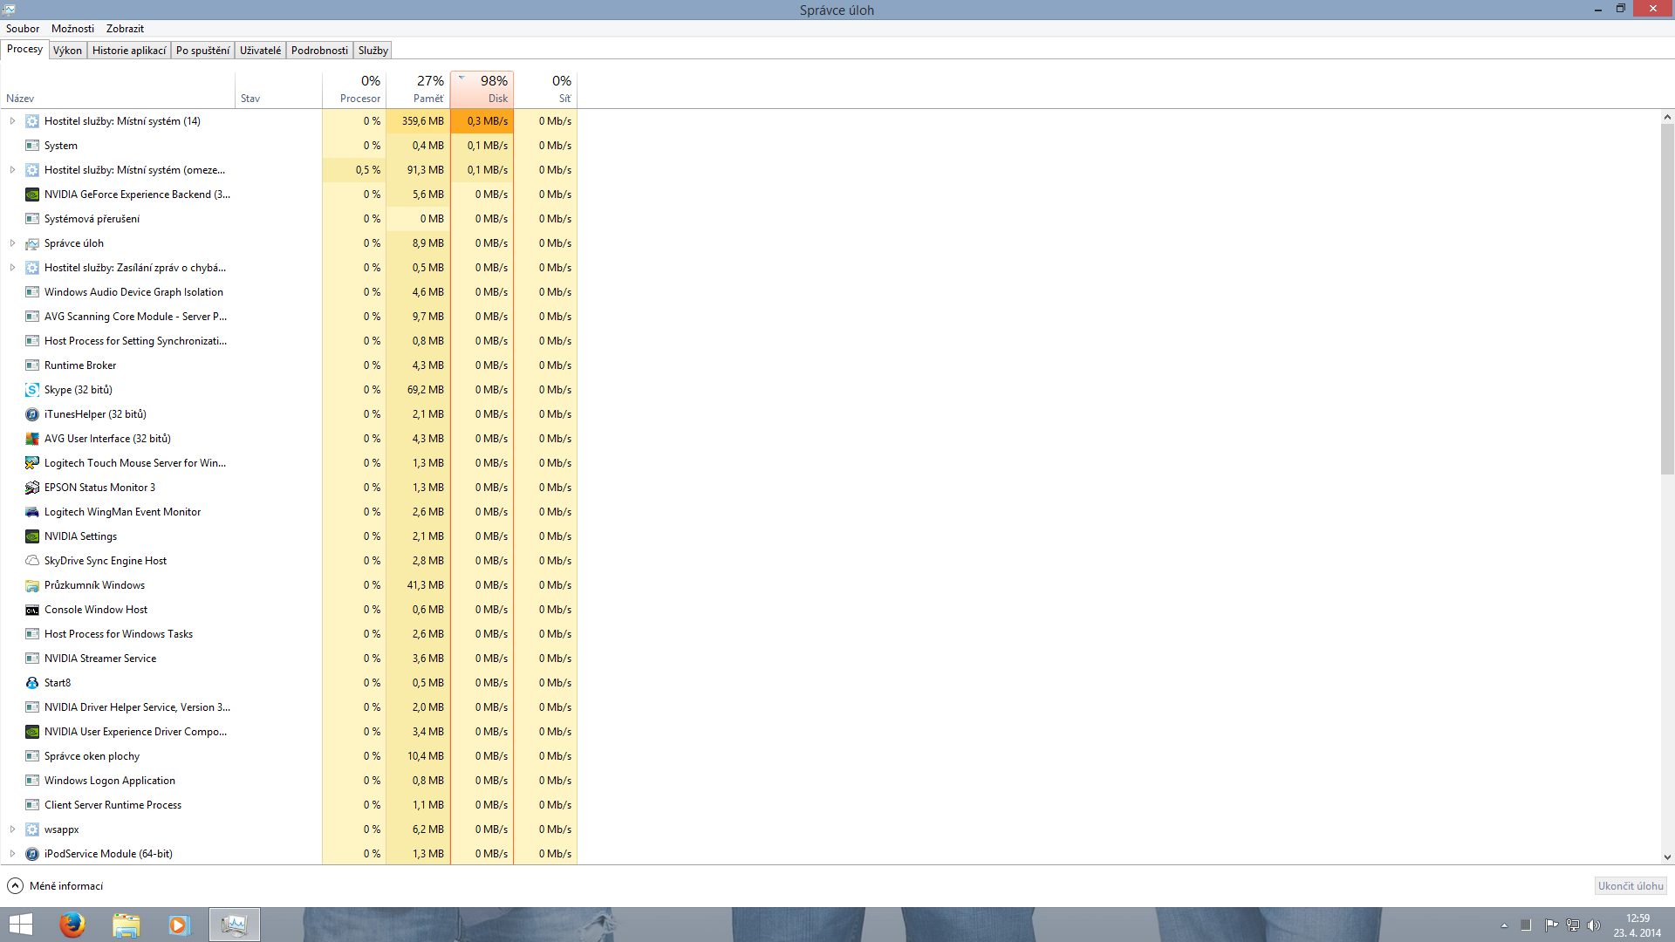Screen dimensions: 1675x942
Task: Expand Hostitel služby: Zasílání zpráv row
Action: pos(12,268)
